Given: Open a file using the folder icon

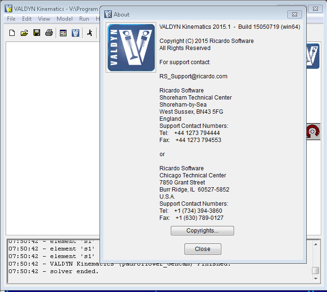Looking at the screenshot, I should point(25,33).
